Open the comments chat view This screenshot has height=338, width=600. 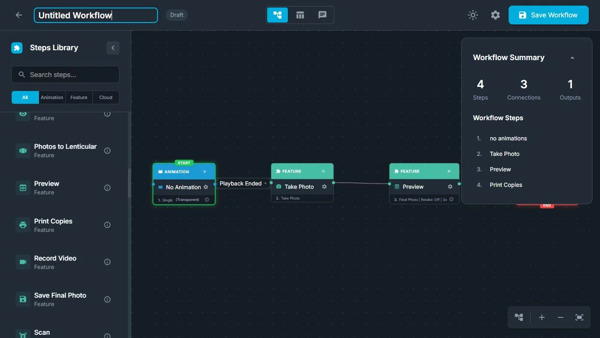click(x=322, y=15)
